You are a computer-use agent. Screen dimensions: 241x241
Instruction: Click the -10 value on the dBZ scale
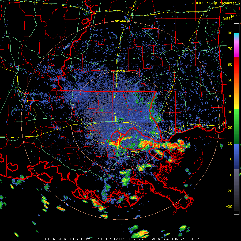tap(229, 175)
